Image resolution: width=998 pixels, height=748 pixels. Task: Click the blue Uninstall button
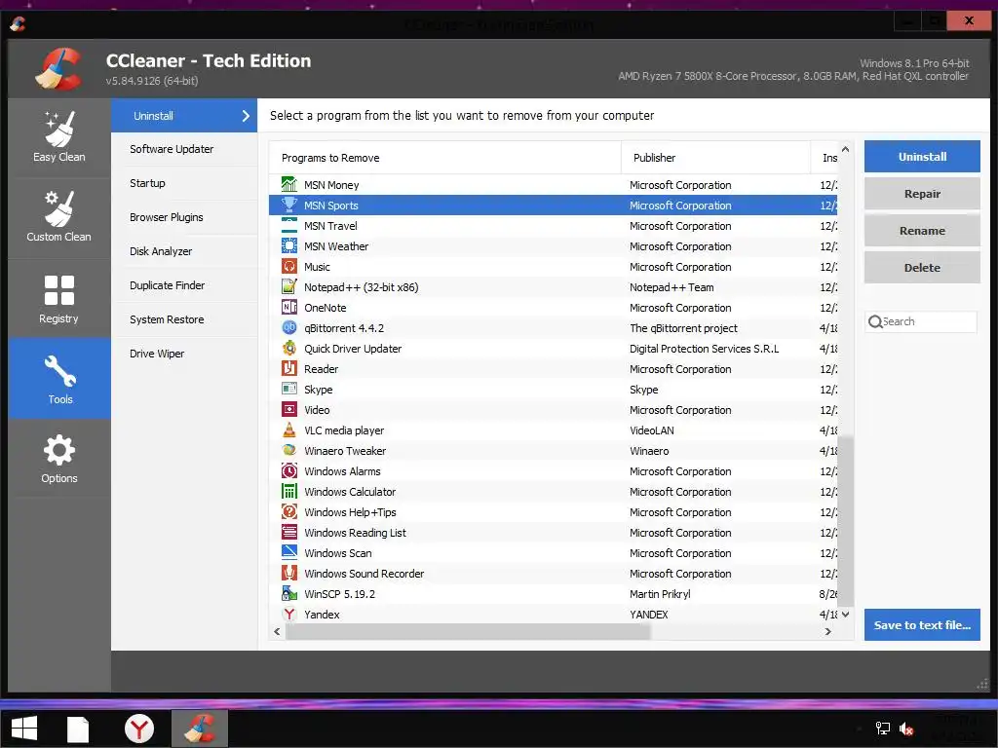click(x=922, y=157)
